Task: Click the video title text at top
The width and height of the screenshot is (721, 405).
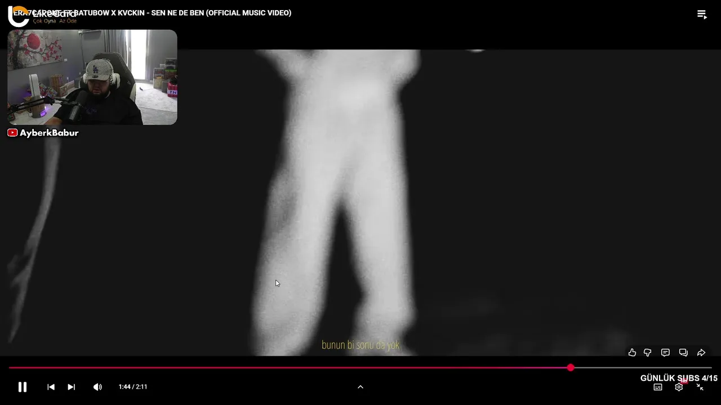Action: pos(152,13)
